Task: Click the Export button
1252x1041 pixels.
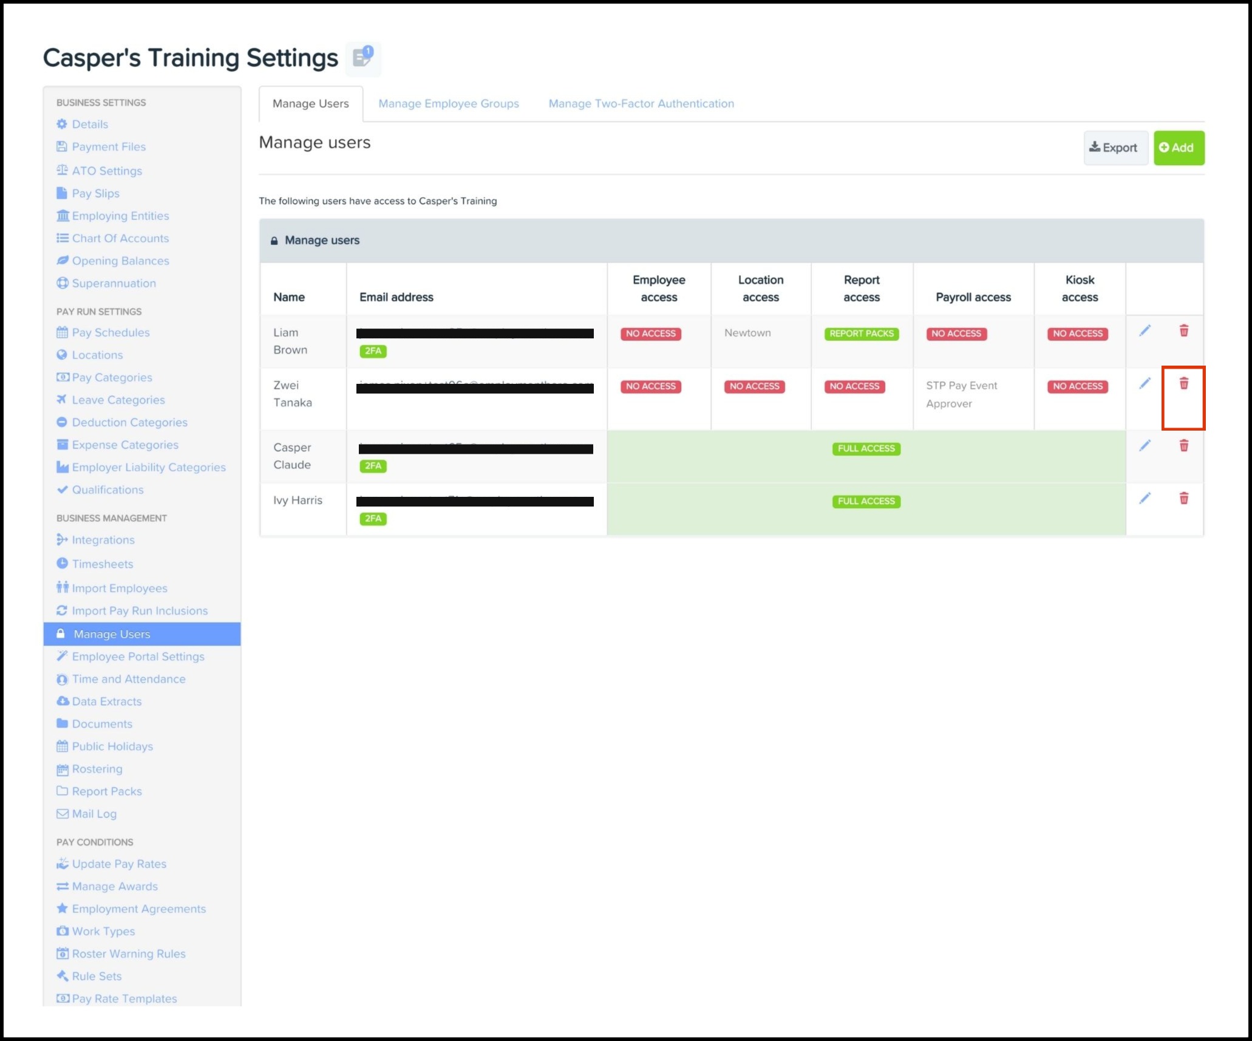Action: click(1114, 148)
